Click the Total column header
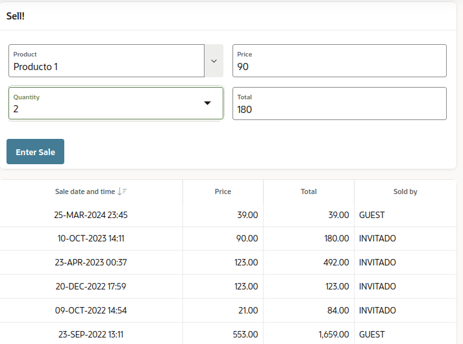 tap(308, 191)
